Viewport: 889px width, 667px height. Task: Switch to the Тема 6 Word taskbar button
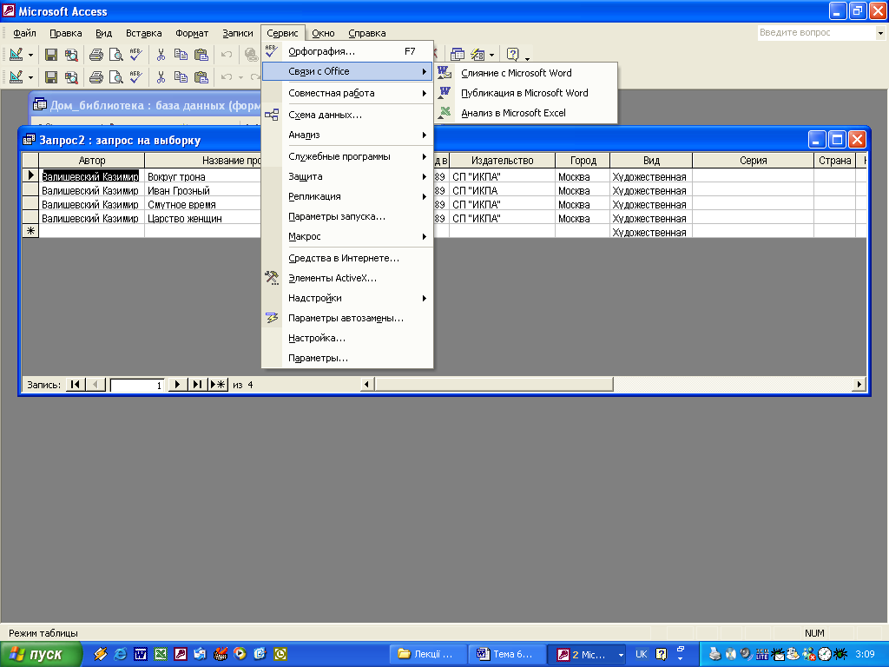tap(507, 654)
